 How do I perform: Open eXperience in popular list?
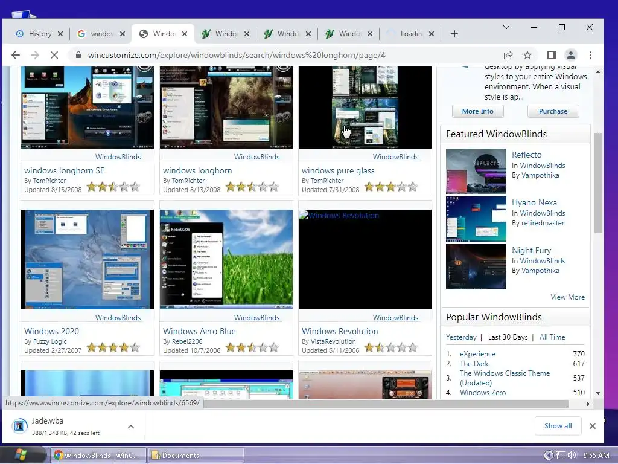point(477,354)
